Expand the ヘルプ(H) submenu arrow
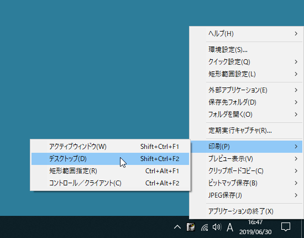This screenshot has width=304, height=238. coord(296,34)
